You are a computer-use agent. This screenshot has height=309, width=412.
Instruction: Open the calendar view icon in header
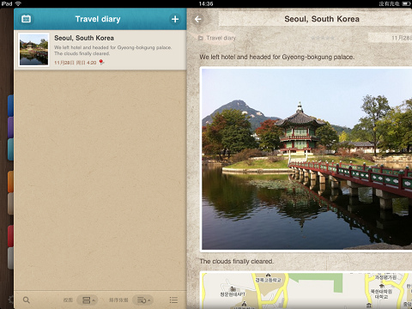coord(27,19)
